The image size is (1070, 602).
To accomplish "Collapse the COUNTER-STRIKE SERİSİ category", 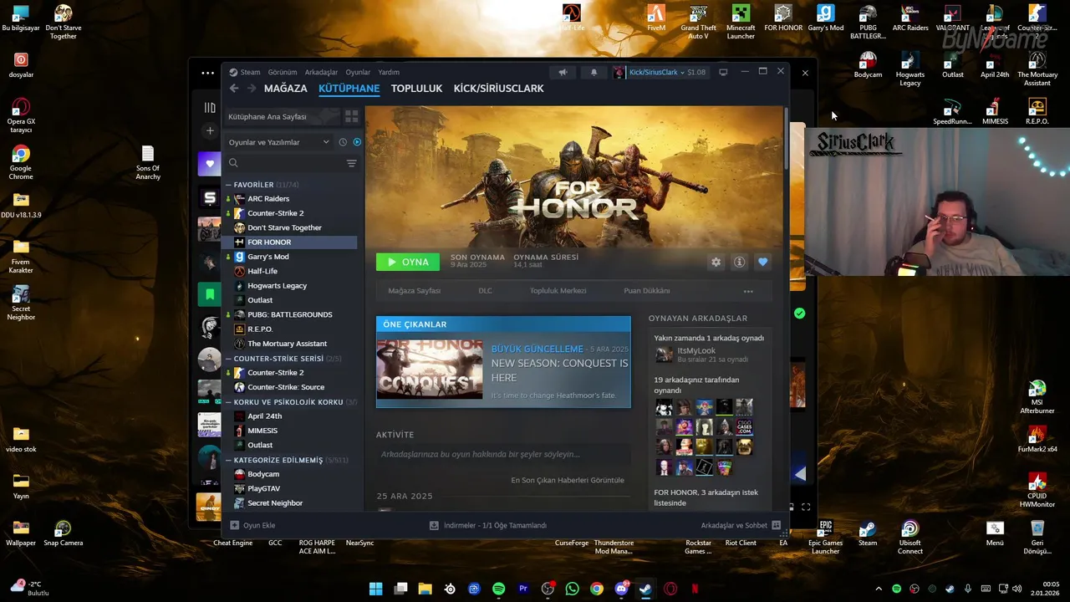I will 228,359.
